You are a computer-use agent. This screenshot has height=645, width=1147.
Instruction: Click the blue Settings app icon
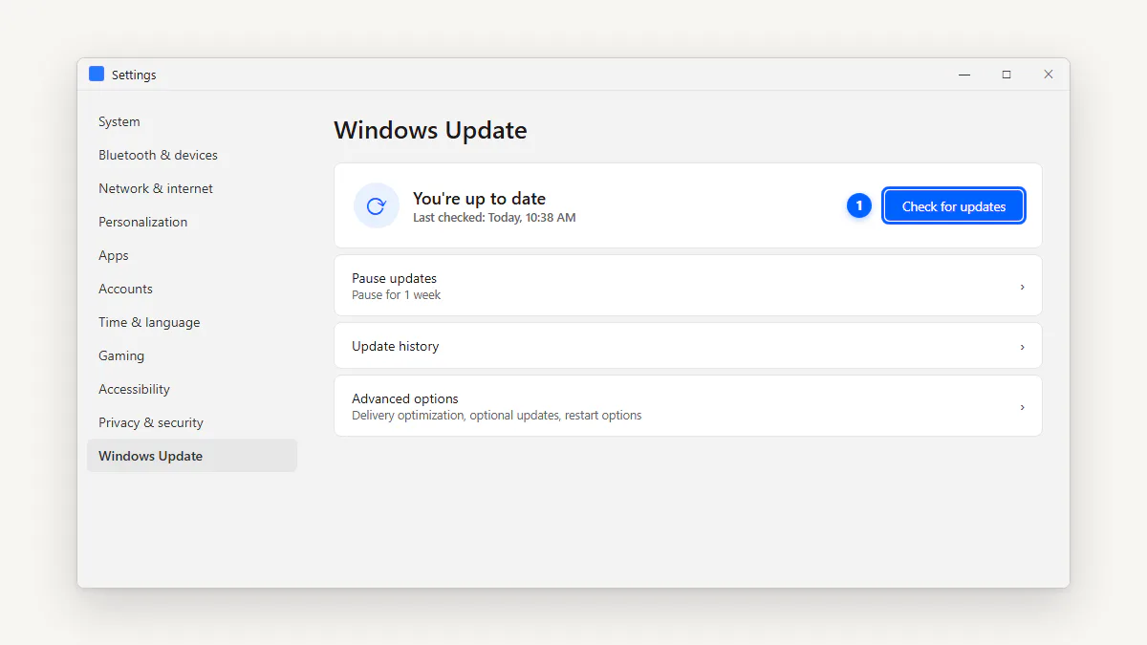click(x=97, y=74)
